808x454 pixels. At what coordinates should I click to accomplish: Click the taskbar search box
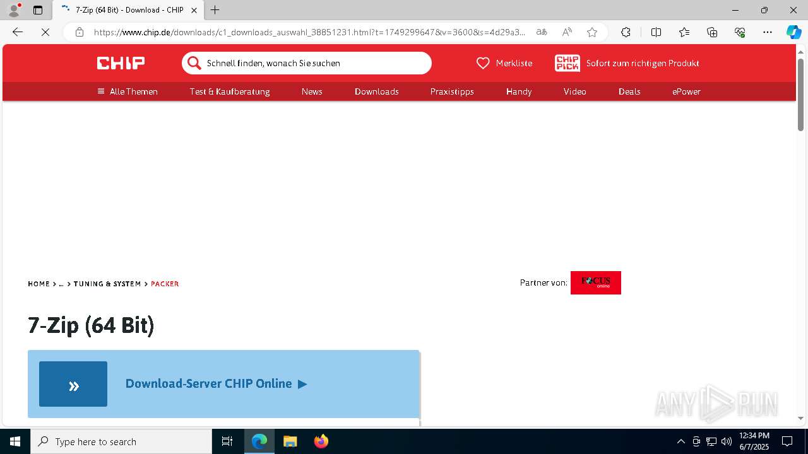121,441
